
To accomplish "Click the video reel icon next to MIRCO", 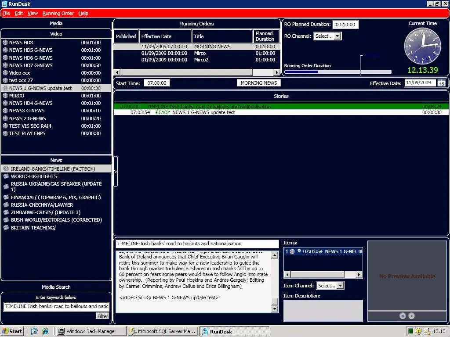I will tap(5, 96).
